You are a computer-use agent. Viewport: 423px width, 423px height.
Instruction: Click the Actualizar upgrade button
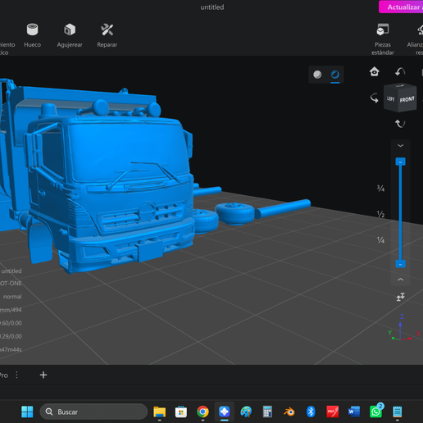(x=401, y=7)
